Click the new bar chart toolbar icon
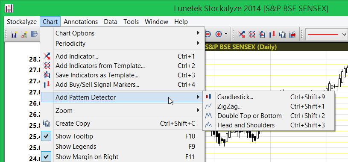This screenshot has height=162, width=348. click(14, 34)
